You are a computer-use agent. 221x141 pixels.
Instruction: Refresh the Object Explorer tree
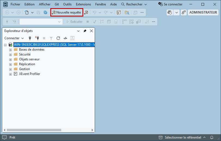[x=58, y=38]
